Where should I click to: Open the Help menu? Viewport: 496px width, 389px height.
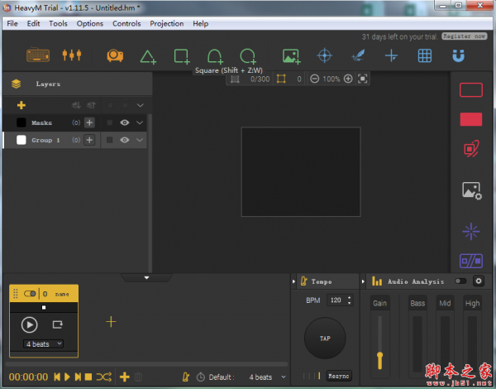click(201, 23)
